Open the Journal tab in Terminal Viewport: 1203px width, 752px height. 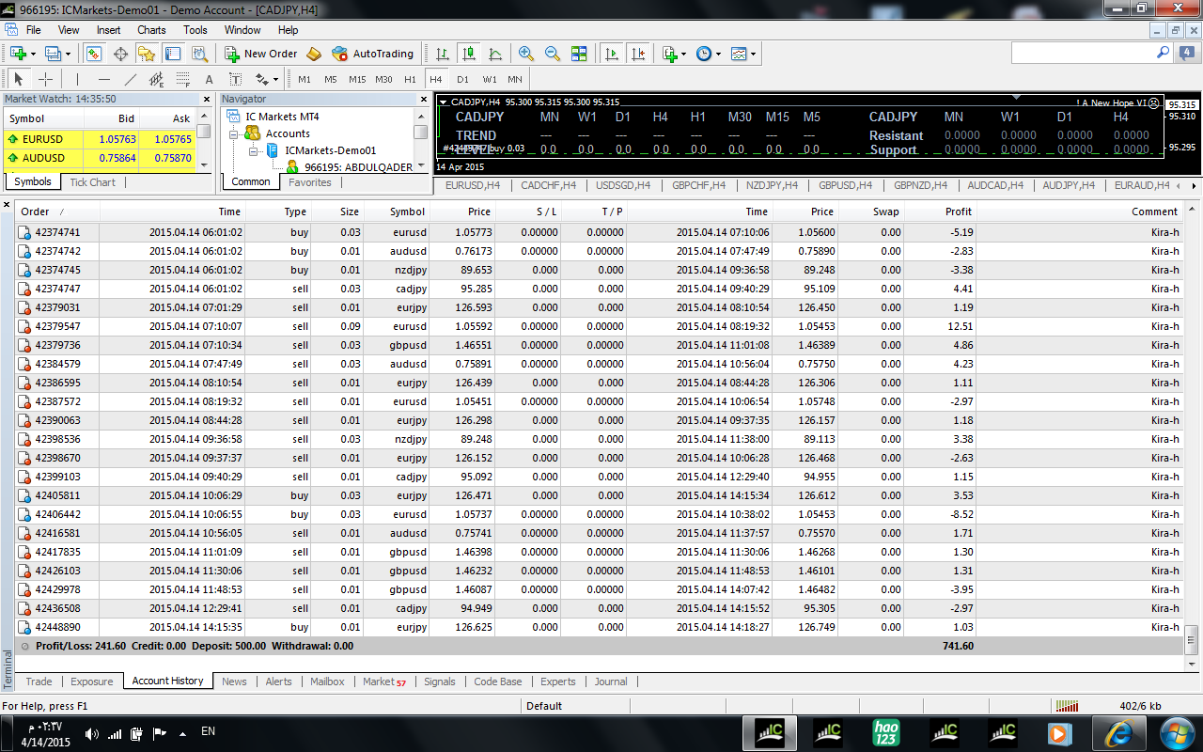point(611,681)
